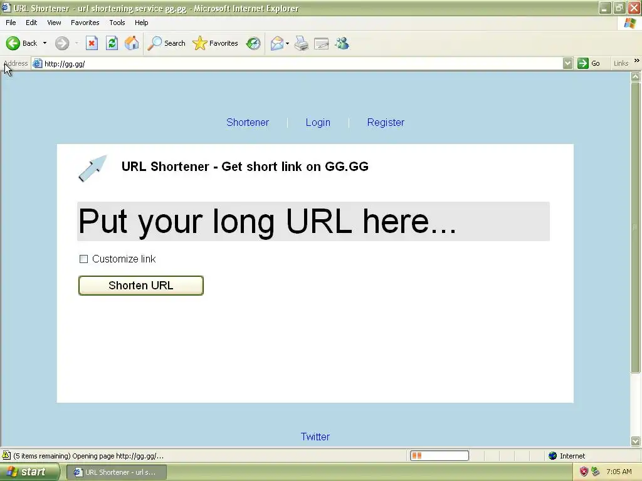Refresh the page with green arrows icon
This screenshot has height=481, width=642.
click(112, 43)
